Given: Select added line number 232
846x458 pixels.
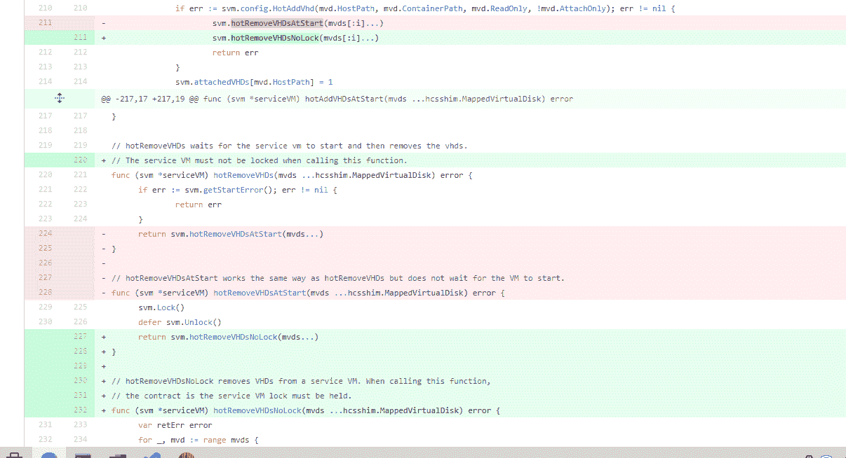Looking at the screenshot, I should (80, 410).
